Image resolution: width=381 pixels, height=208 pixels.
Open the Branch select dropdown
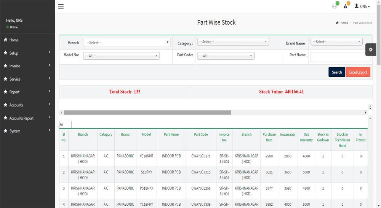(x=126, y=43)
